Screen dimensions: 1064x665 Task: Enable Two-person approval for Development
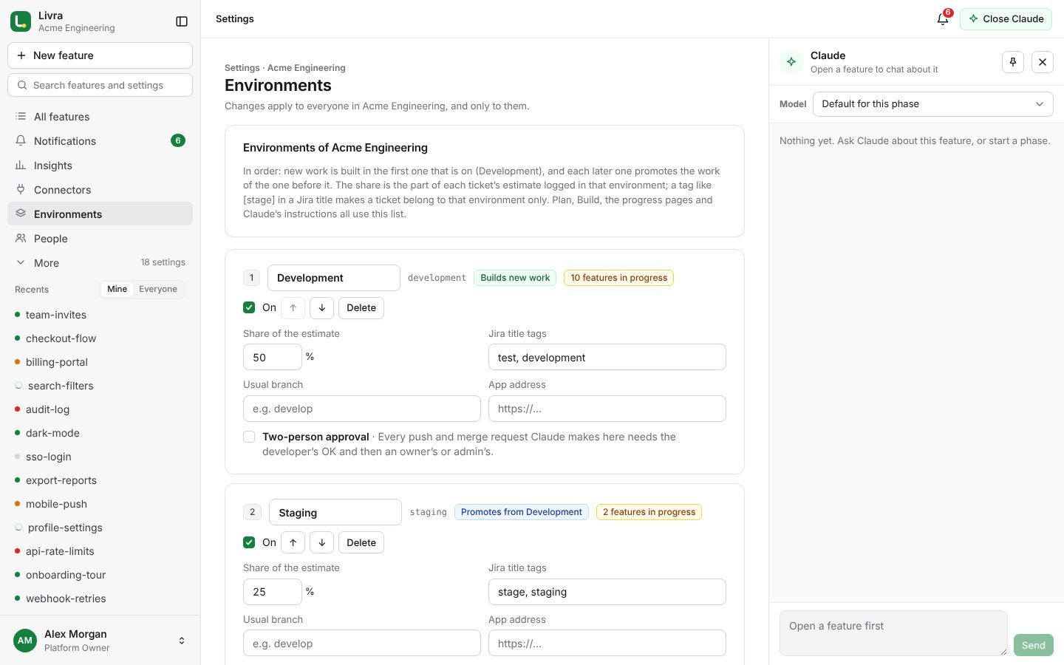249,437
